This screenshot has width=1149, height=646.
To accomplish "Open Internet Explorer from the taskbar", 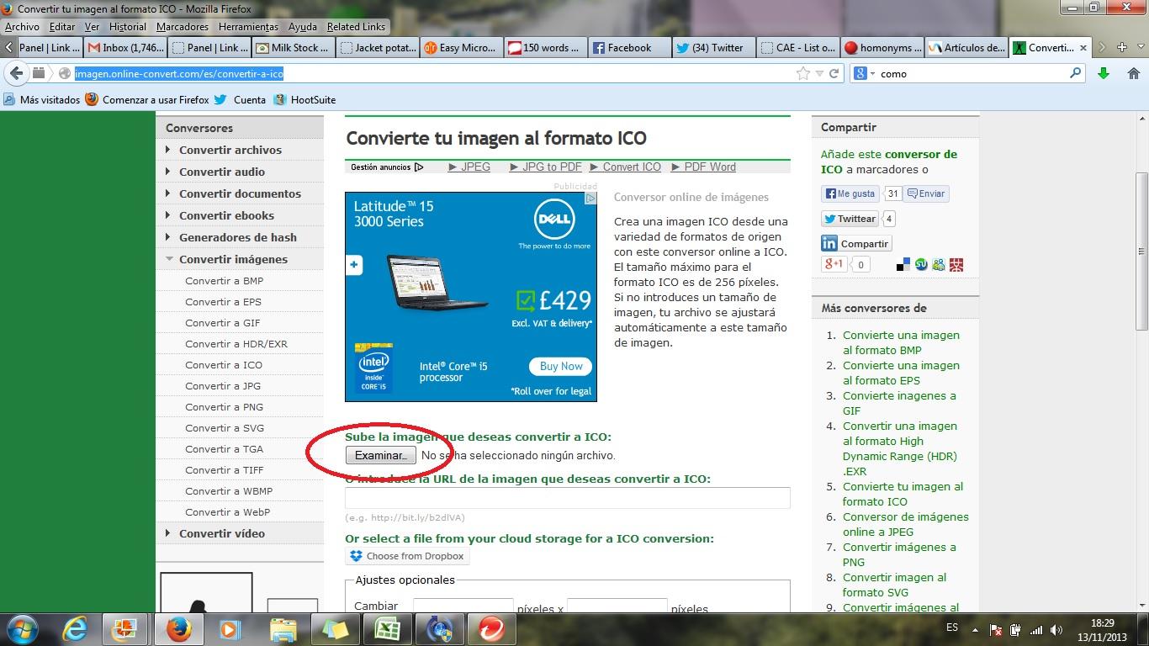I will [x=76, y=628].
